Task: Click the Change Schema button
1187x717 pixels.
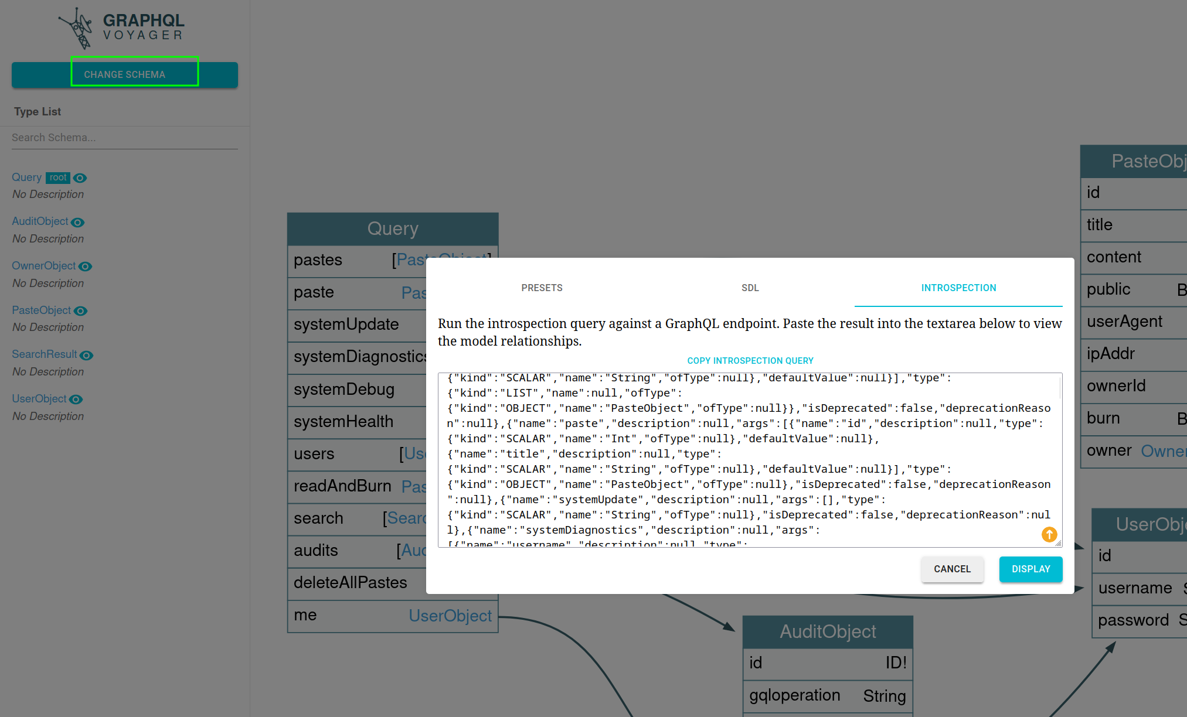Action: [x=124, y=74]
